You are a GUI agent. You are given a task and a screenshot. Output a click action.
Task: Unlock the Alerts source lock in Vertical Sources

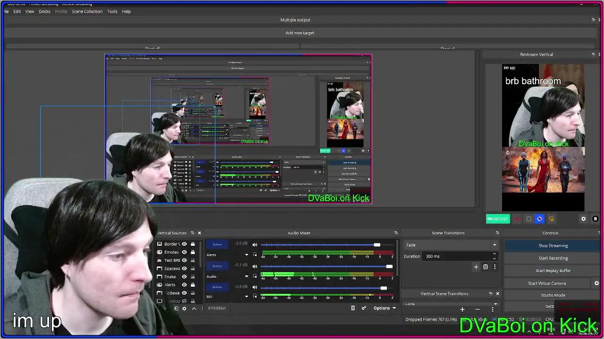click(193, 284)
